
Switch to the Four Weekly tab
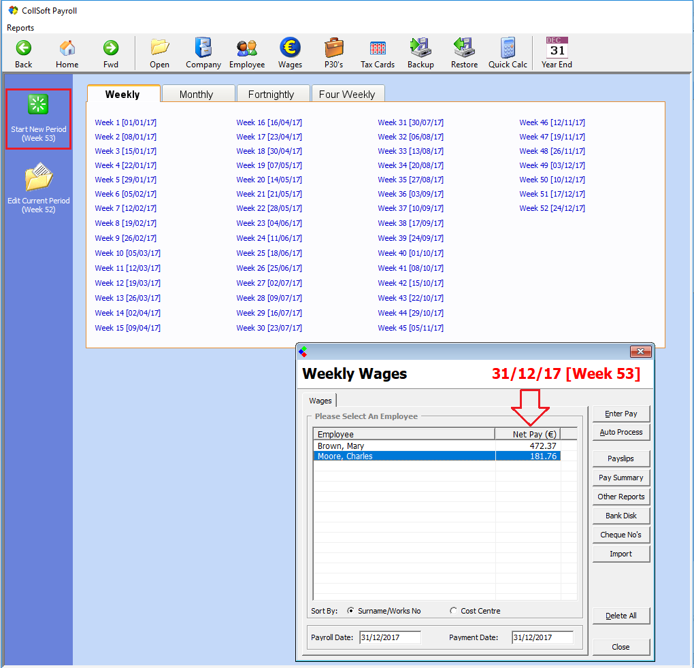347,95
